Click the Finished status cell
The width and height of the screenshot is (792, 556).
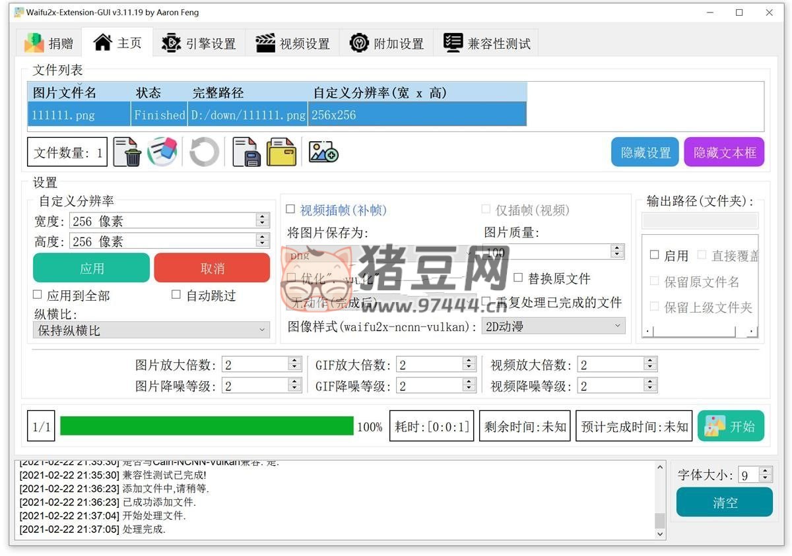[159, 114]
